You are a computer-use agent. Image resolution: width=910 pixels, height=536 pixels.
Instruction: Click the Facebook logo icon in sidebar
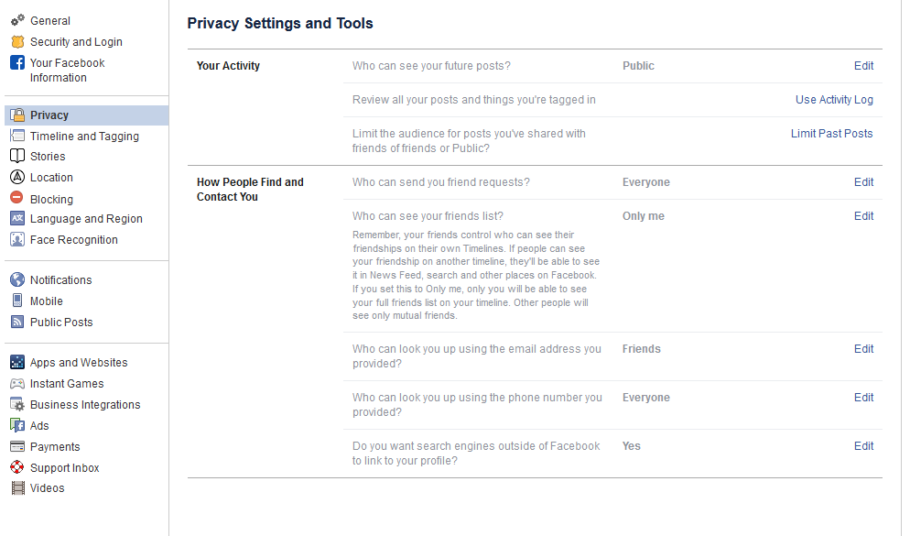(17, 63)
